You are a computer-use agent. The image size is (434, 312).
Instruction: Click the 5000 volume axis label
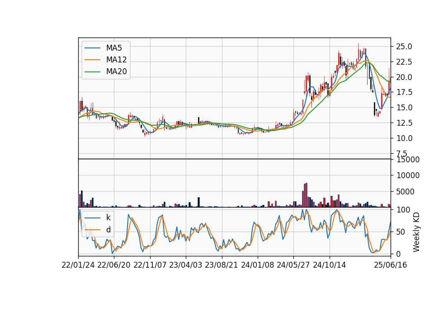(x=406, y=192)
